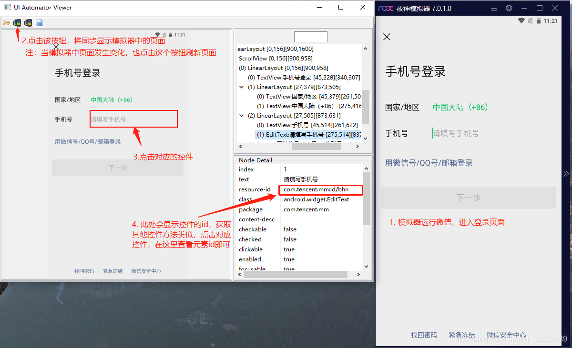Click the 下一步 button in Nox

click(x=469, y=198)
